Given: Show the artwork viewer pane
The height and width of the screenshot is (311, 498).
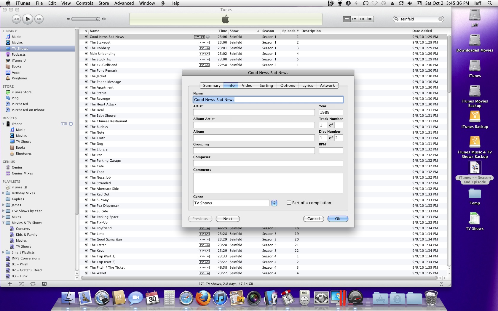Looking at the screenshot, I should coord(44,283).
